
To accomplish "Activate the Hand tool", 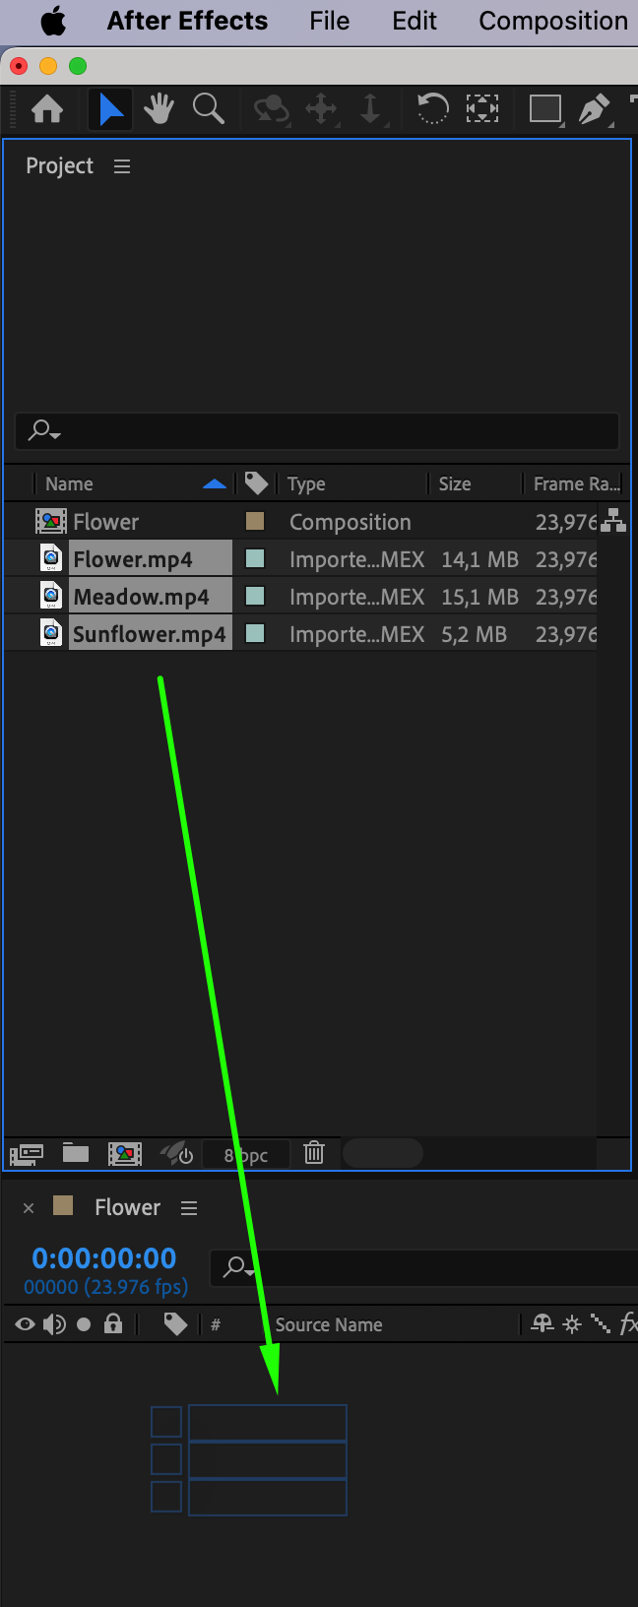I will pyautogui.click(x=159, y=108).
